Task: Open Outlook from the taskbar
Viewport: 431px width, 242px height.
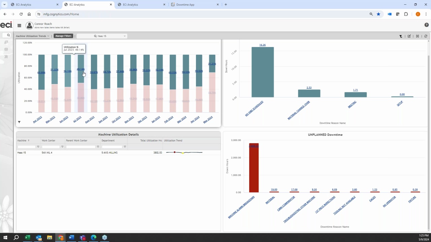Action: coord(38,238)
